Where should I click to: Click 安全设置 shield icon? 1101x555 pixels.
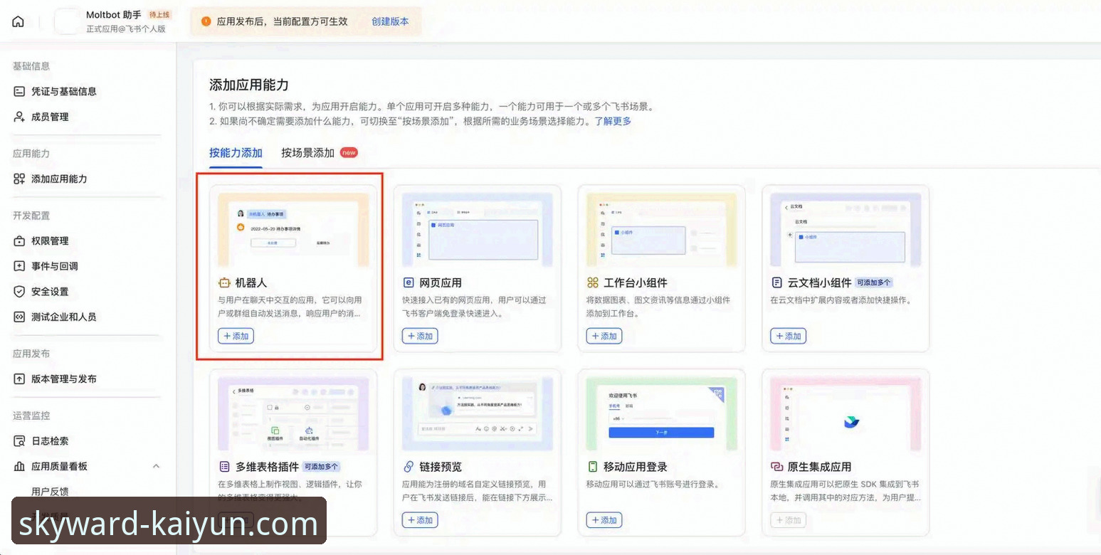19,291
